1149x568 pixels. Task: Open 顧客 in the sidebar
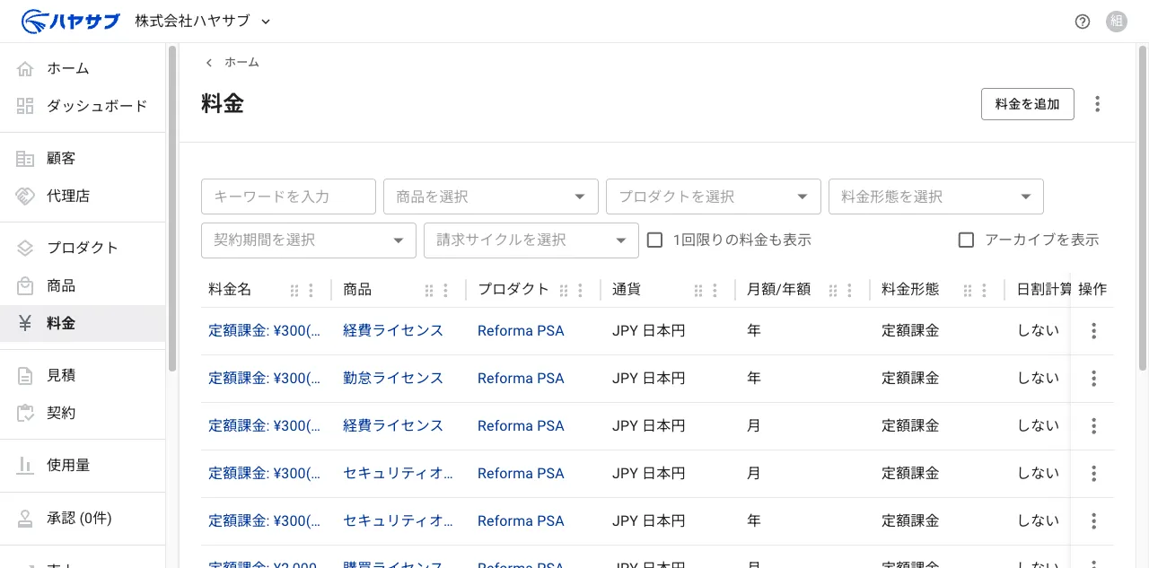(x=83, y=158)
